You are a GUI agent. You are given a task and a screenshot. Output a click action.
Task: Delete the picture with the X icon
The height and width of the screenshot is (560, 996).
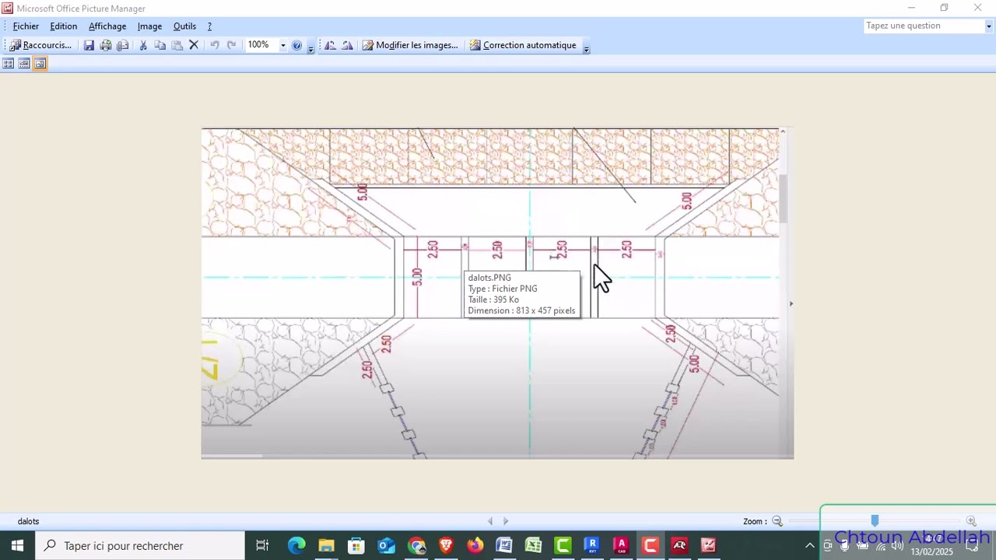click(194, 45)
